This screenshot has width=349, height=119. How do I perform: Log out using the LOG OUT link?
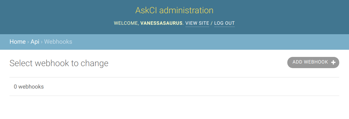pyautogui.click(x=224, y=23)
